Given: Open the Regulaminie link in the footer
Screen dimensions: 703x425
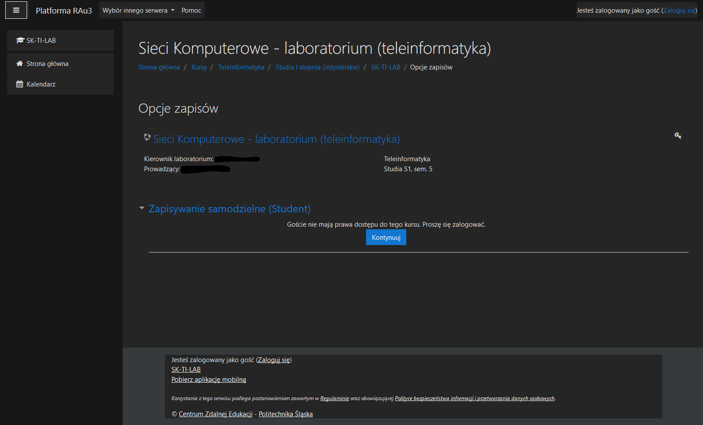Looking at the screenshot, I should click(334, 398).
